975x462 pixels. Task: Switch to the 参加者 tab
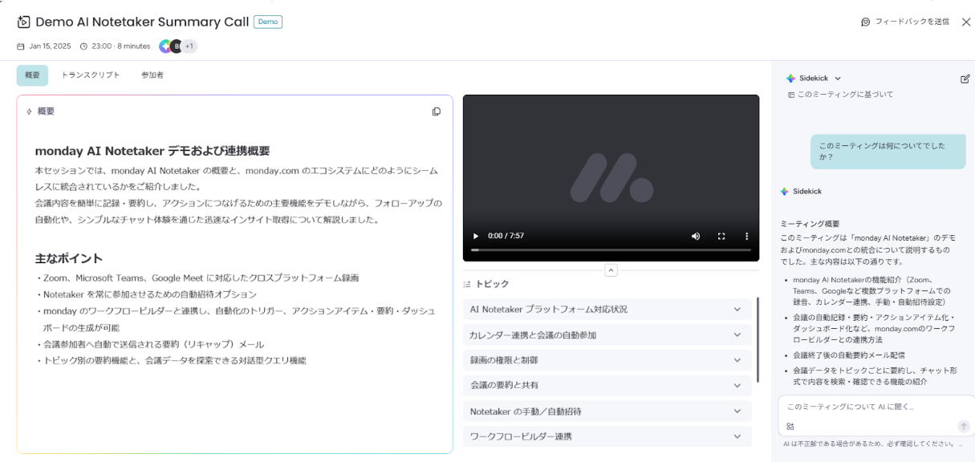[x=152, y=75]
